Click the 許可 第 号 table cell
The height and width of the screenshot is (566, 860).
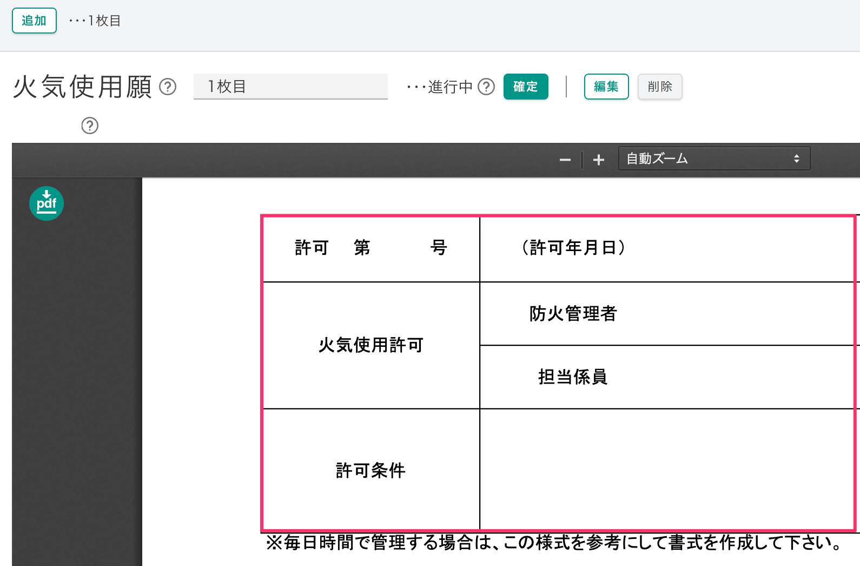(x=371, y=248)
